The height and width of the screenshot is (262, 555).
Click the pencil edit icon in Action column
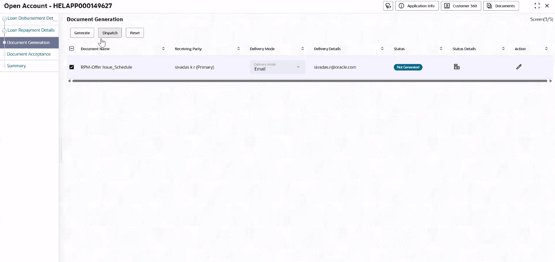tap(519, 67)
